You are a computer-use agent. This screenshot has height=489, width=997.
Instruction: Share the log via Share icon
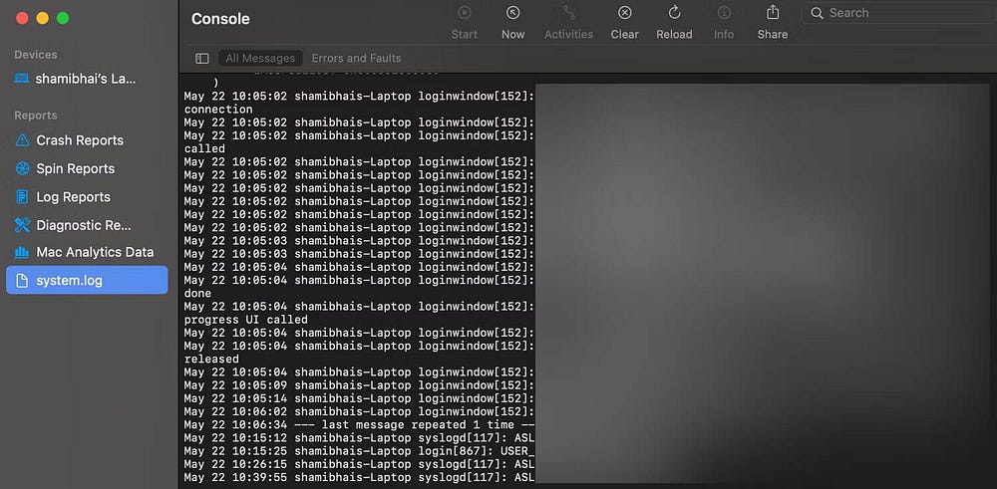click(773, 12)
